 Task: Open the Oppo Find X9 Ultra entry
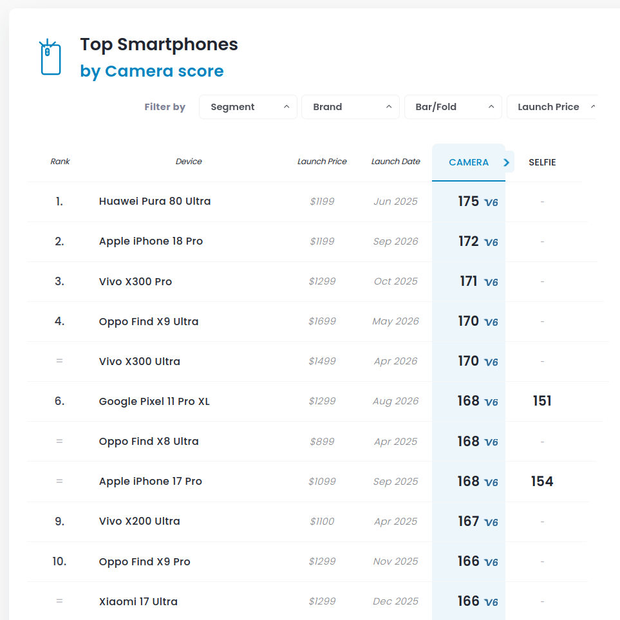[x=149, y=321]
